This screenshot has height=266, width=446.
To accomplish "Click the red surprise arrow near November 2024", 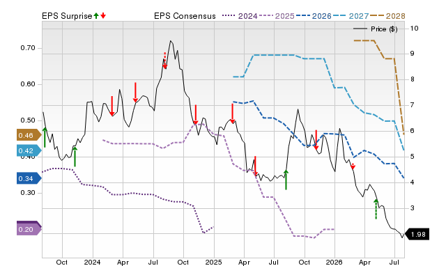I will 195,115.
